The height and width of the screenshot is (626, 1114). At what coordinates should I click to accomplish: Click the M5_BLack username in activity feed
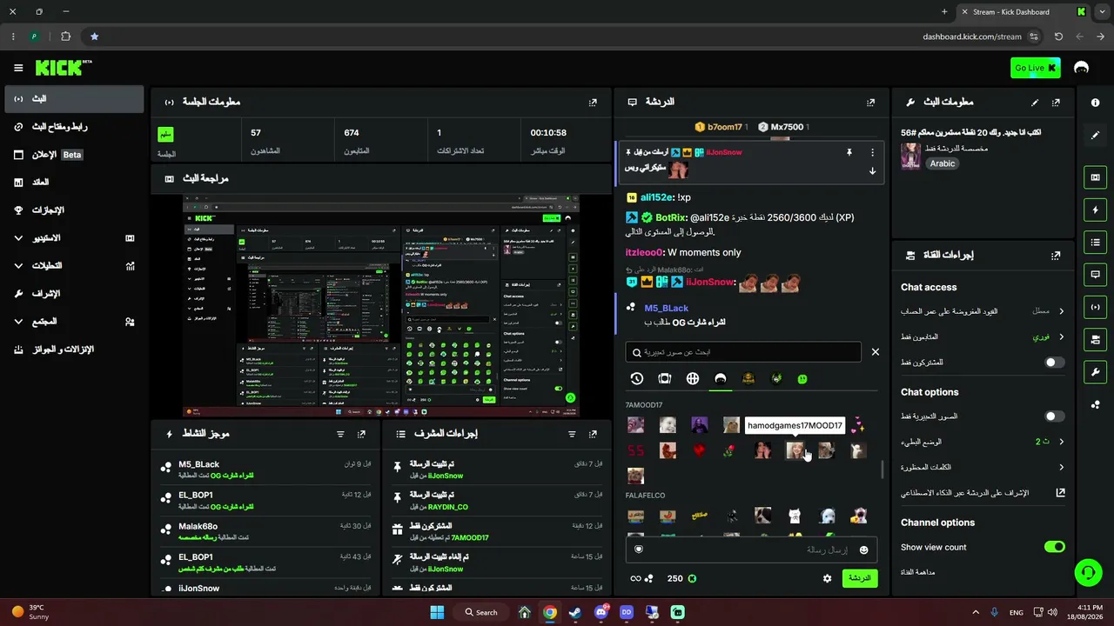point(199,464)
